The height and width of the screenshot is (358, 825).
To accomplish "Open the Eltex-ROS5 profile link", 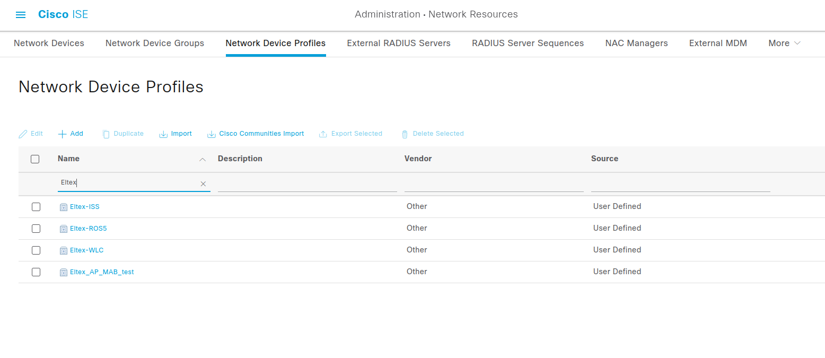I will pyautogui.click(x=89, y=229).
